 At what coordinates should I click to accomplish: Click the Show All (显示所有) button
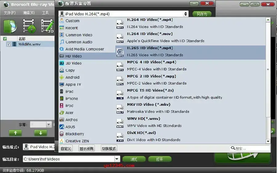86,148
